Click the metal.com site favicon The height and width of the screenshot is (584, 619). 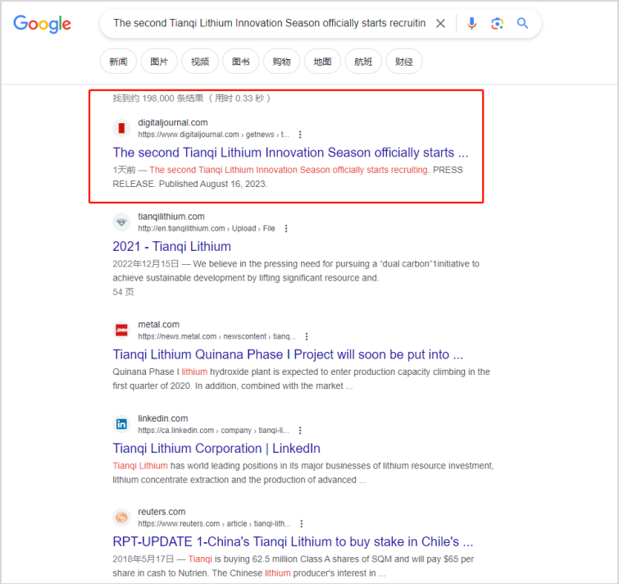click(x=121, y=330)
